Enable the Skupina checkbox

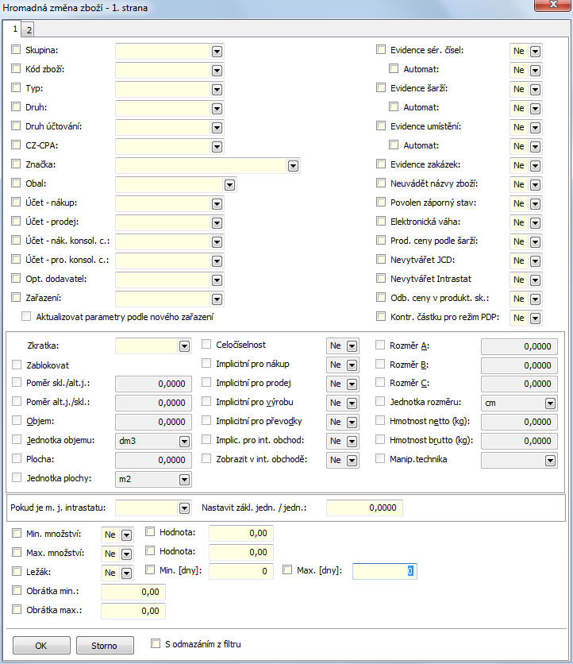(x=16, y=49)
